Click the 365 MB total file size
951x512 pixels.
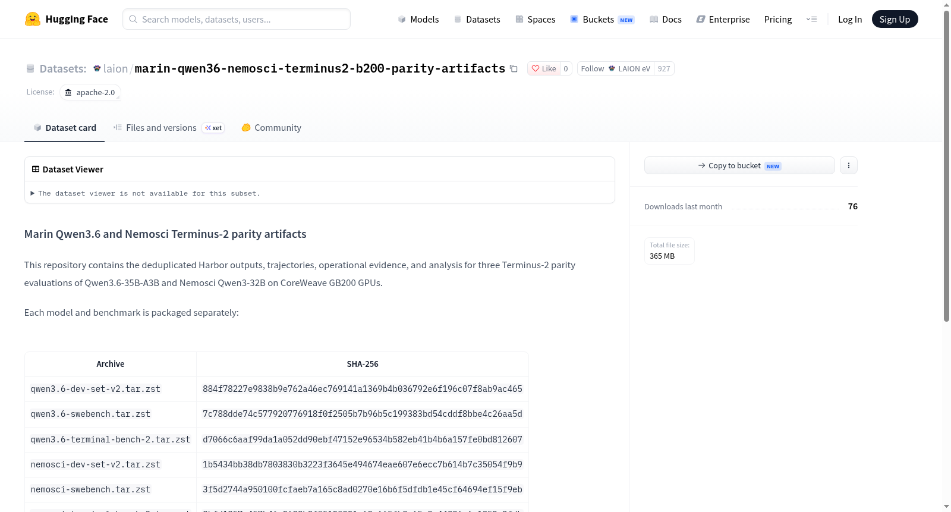click(x=662, y=256)
